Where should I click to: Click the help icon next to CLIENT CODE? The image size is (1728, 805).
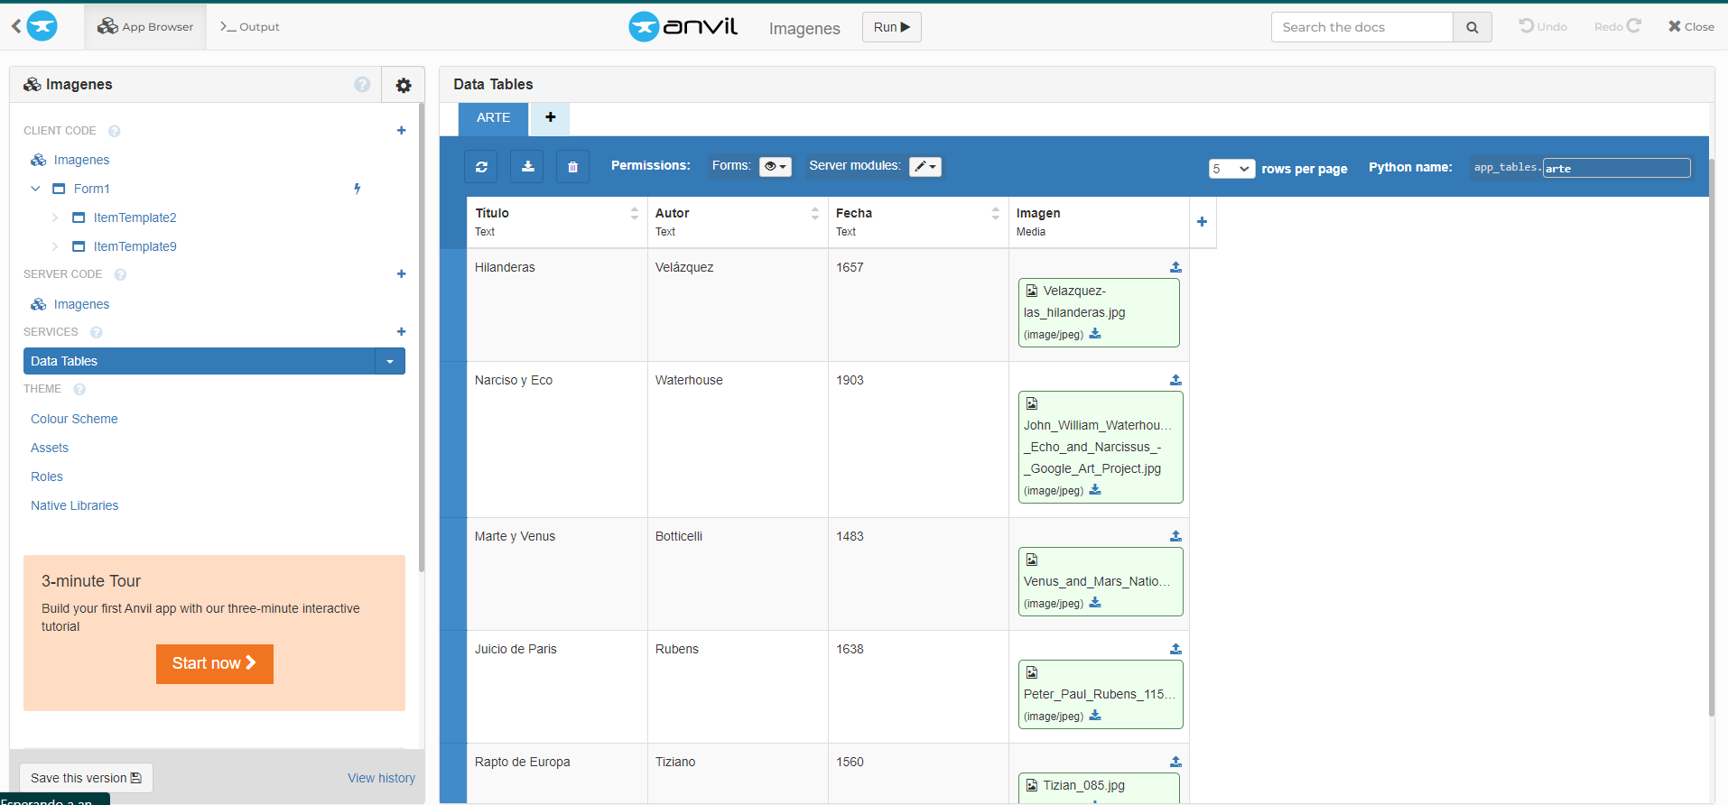(115, 131)
